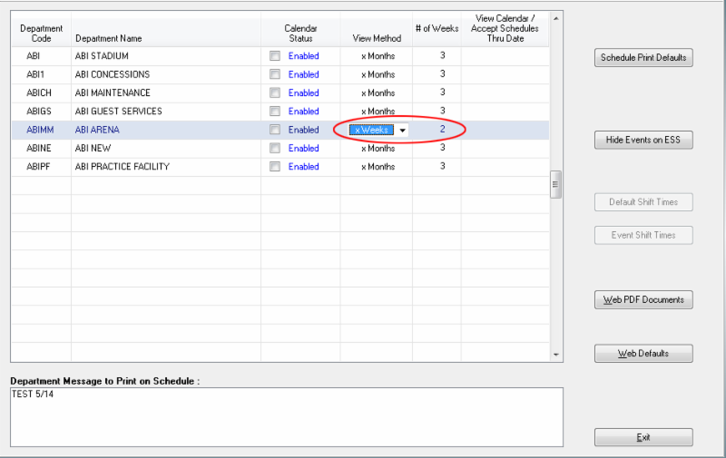Click the scroll down arrow of the grid
This screenshot has height=458, width=726.
tap(556, 355)
